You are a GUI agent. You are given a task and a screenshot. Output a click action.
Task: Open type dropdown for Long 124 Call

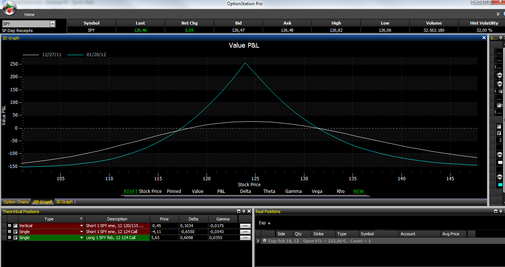81,238
